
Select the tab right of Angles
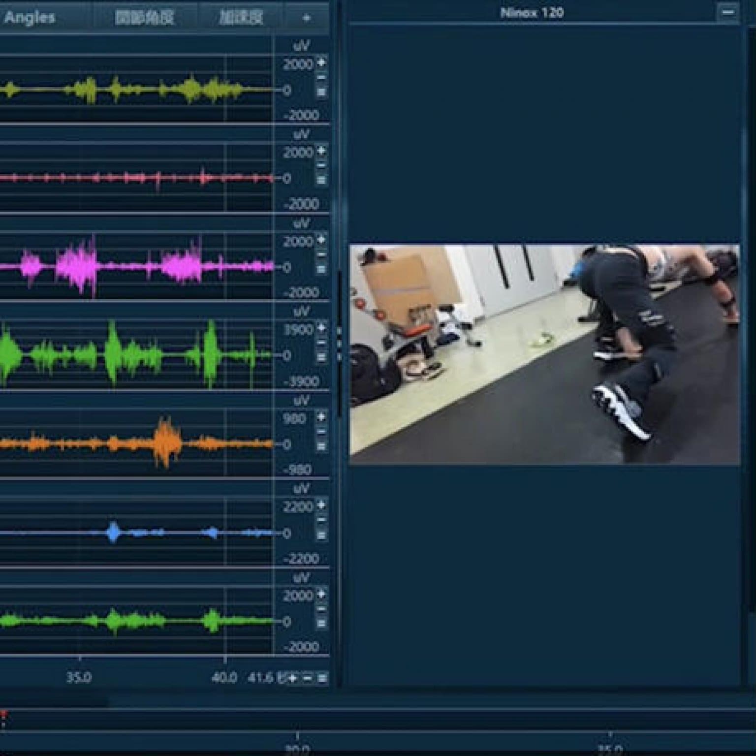(x=144, y=18)
